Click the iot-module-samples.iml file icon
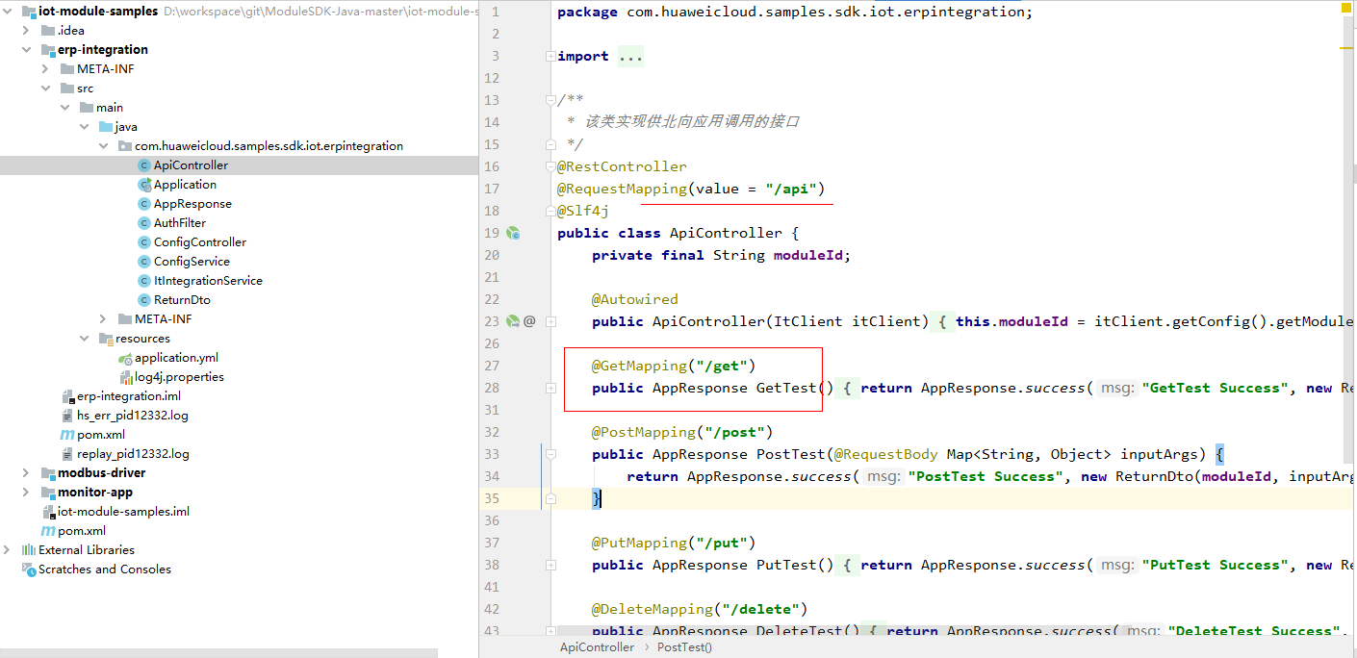1357x658 pixels. 48,512
